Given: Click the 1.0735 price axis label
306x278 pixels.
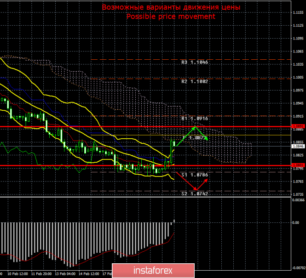Looking at the screenshot, I should click(298, 194).
